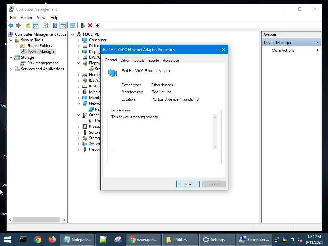Click the Update driver toolbar icon

click(x=83, y=25)
